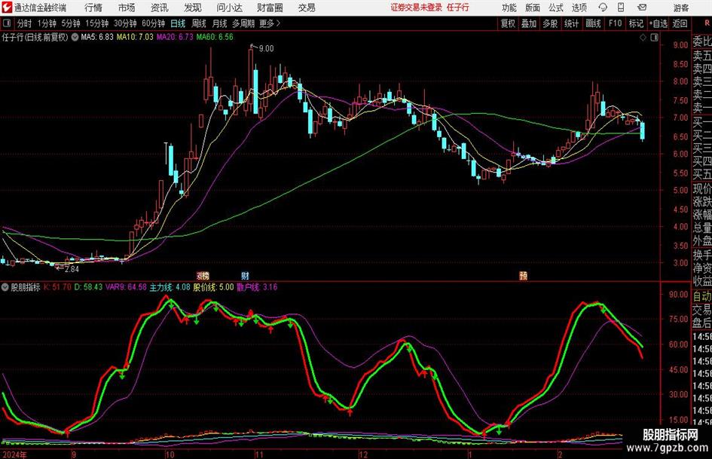Open the 资讯 menu
This screenshot has width=712, height=459.
tap(160, 8)
